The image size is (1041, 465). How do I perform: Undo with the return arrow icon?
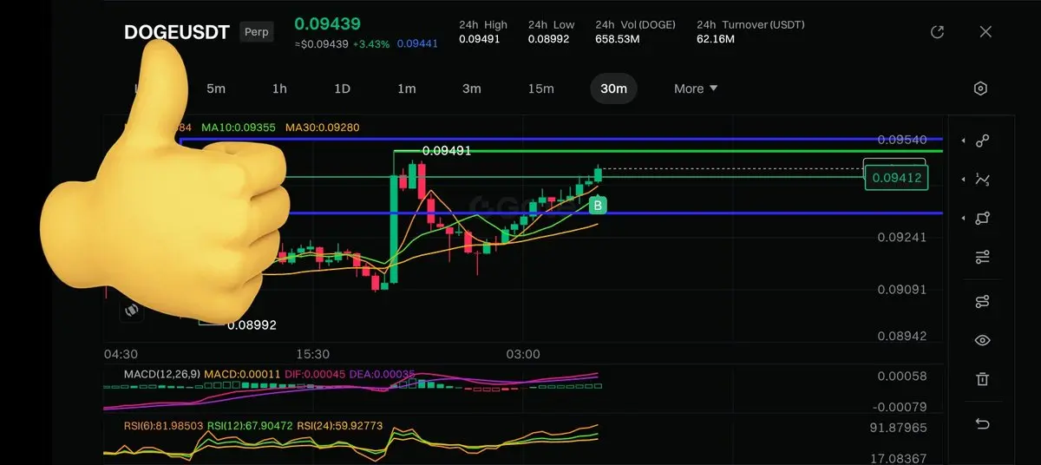(x=982, y=423)
